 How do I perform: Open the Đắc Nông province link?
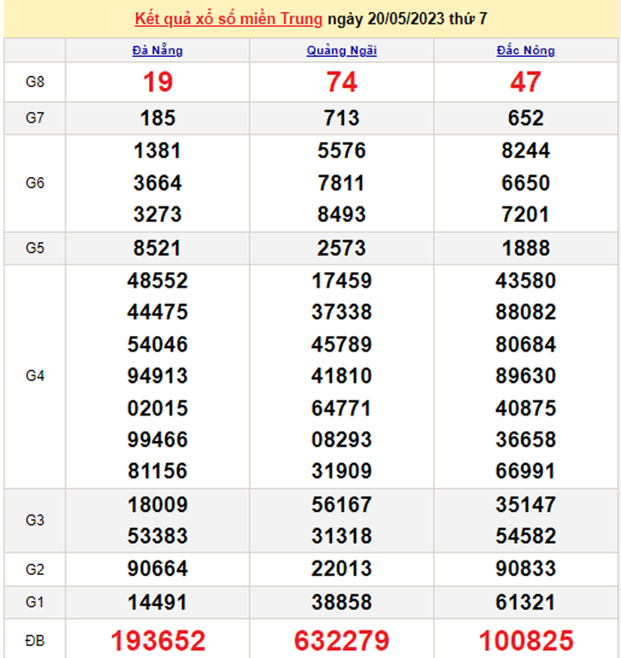525,50
